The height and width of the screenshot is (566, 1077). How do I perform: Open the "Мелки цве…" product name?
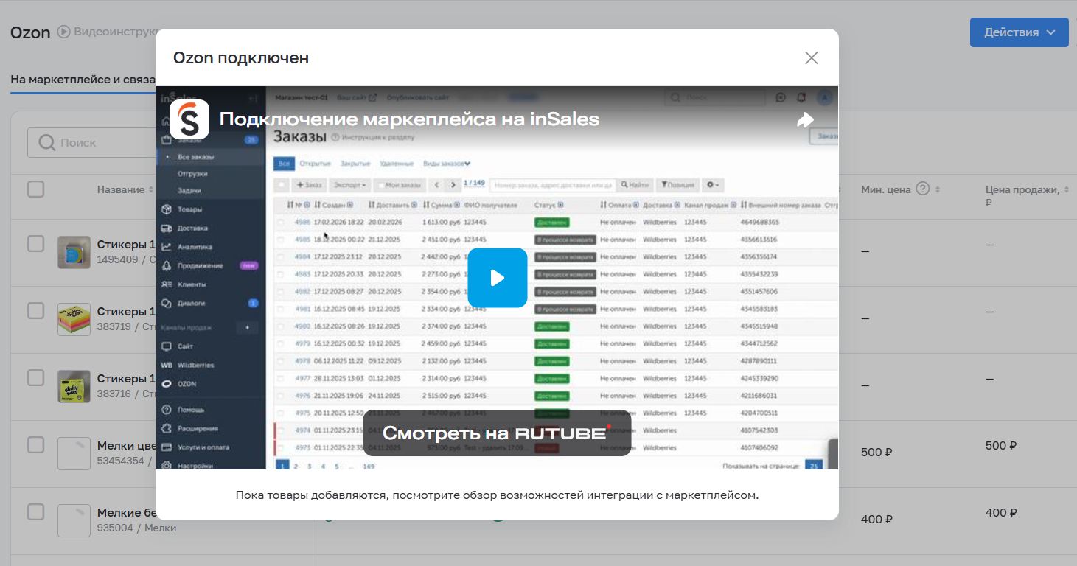(x=126, y=446)
